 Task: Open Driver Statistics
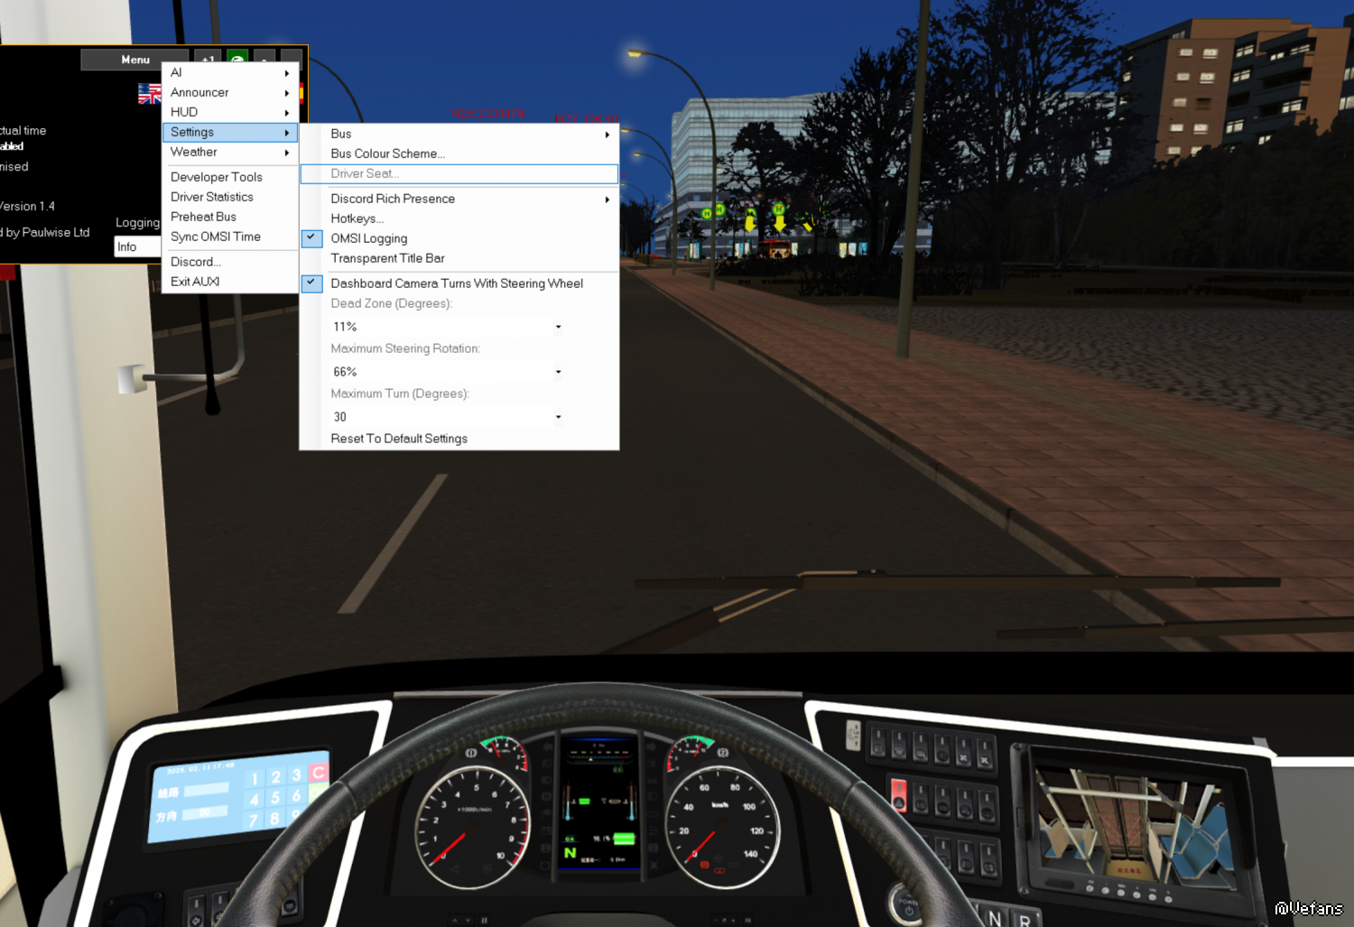click(x=230, y=197)
